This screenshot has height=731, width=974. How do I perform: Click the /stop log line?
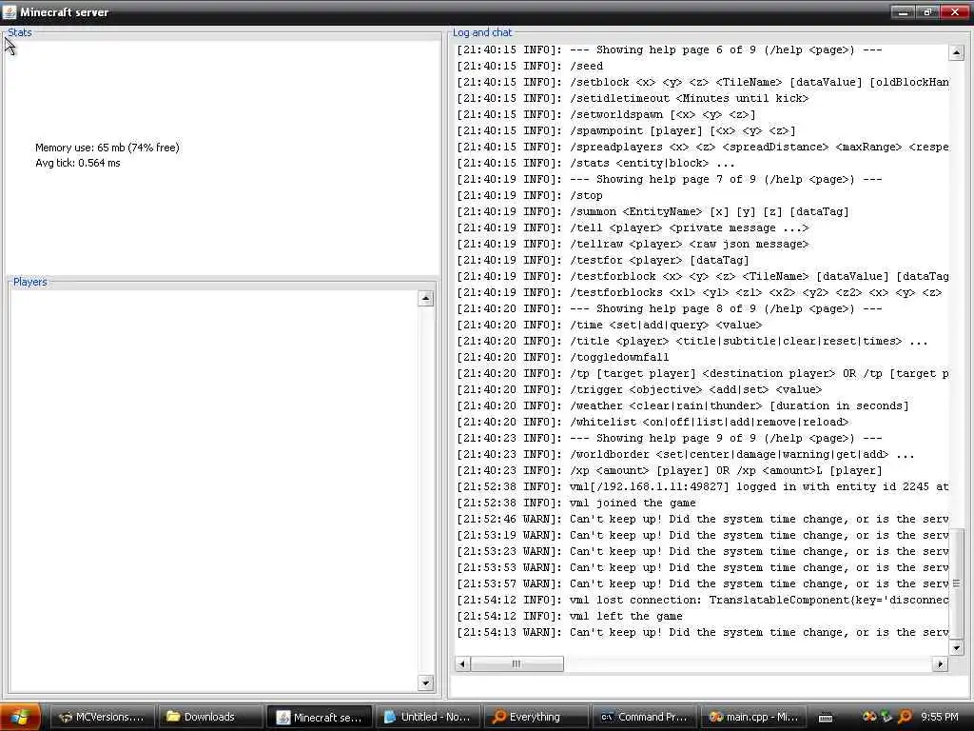click(x=530, y=195)
